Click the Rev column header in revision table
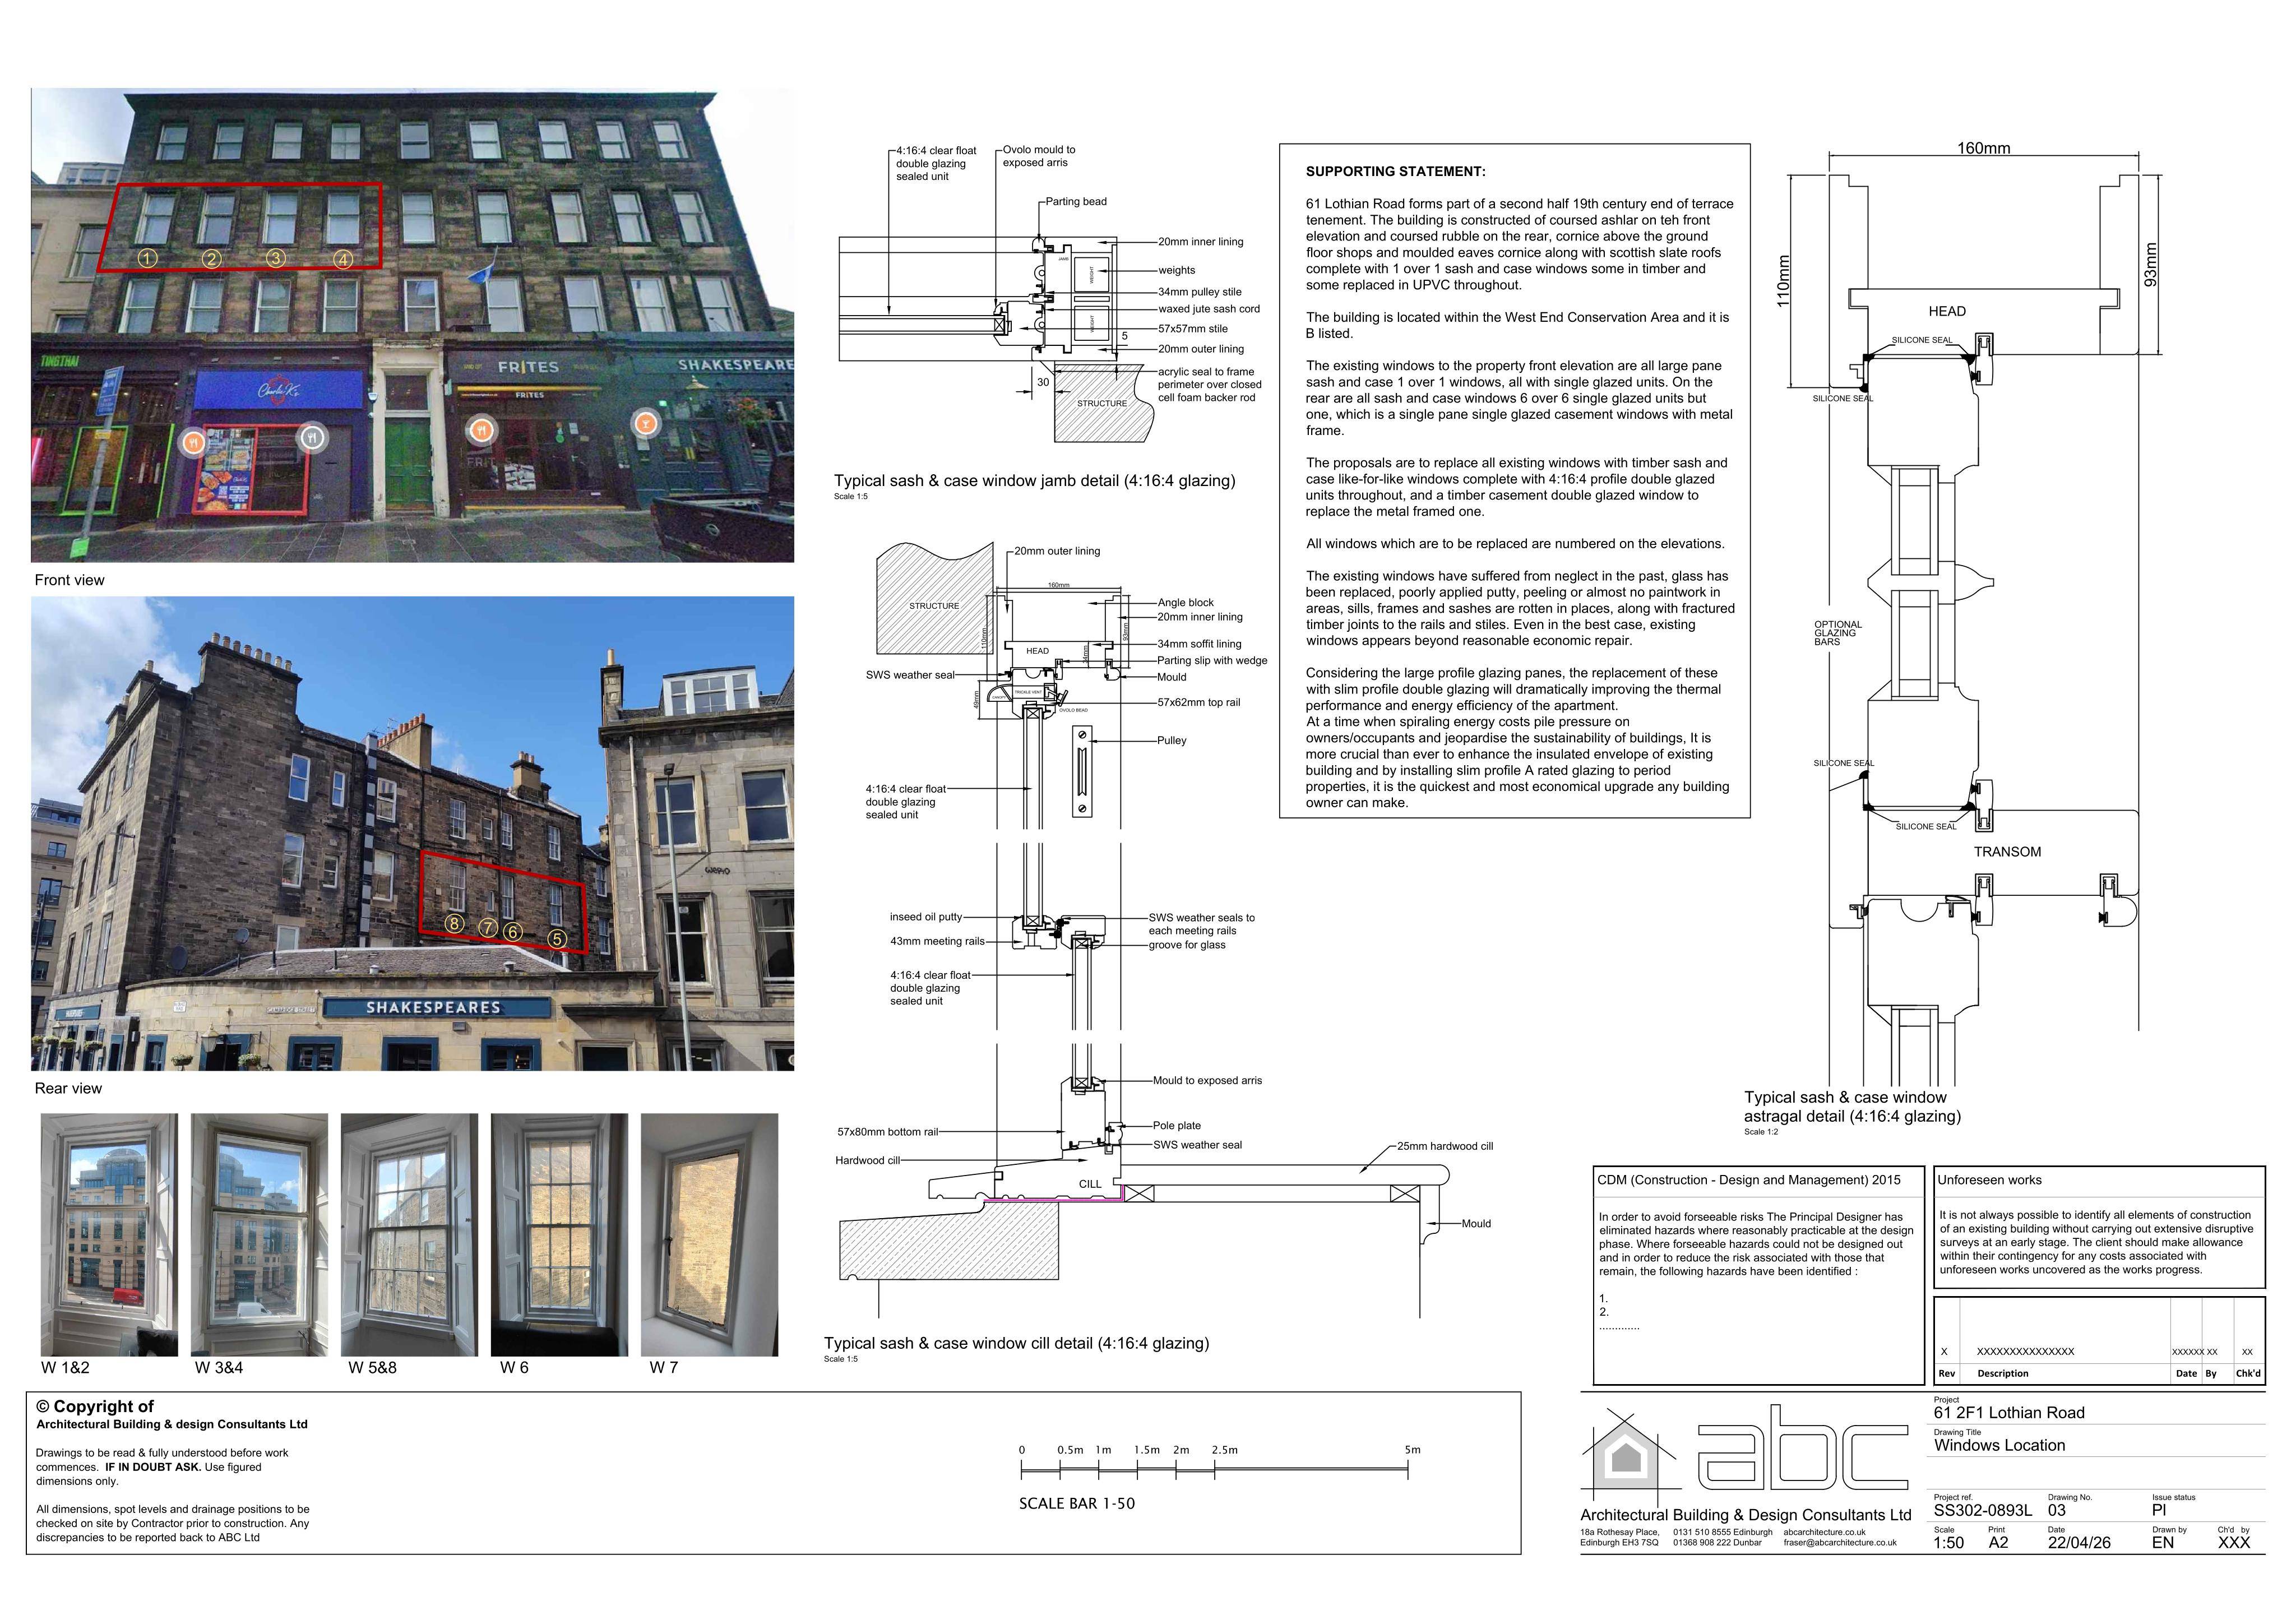Image resolution: width=2296 pixels, height=1624 pixels. tap(1946, 1373)
